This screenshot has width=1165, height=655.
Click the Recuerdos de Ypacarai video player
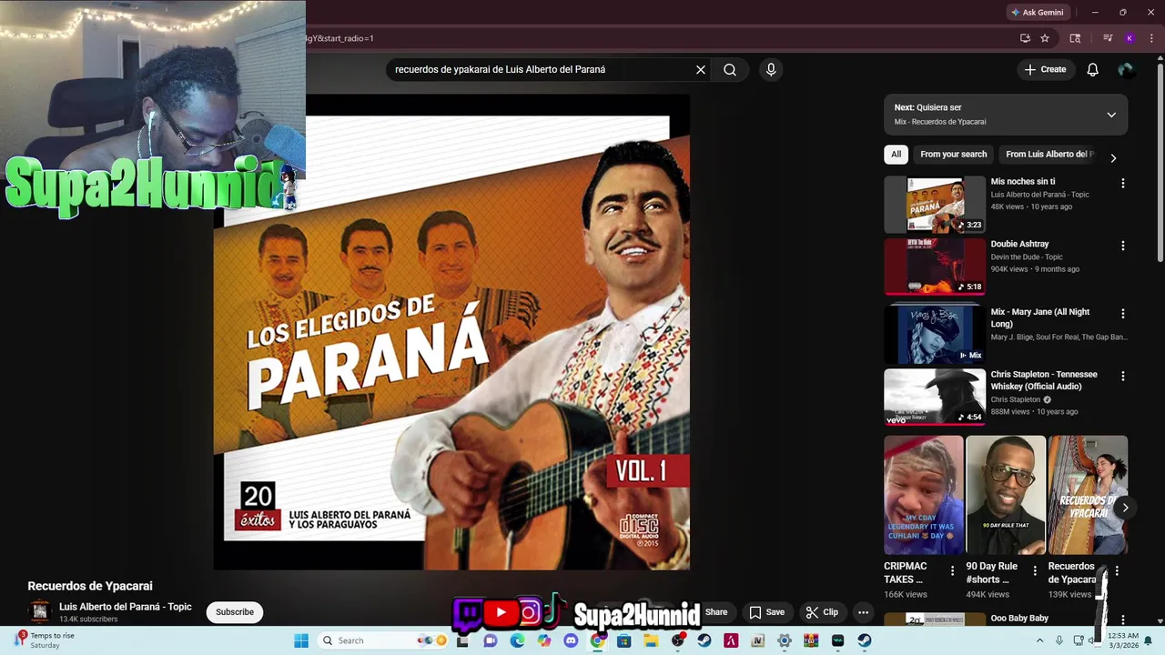point(451,332)
